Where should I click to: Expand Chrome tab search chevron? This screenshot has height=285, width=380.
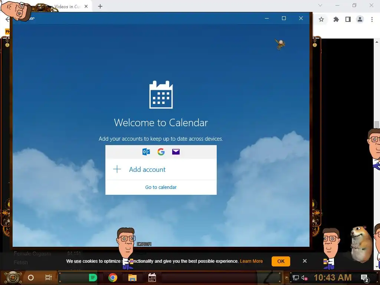click(x=320, y=5)
